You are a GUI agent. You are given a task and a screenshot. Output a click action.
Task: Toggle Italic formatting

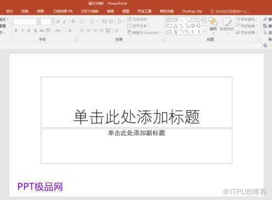pyautogui.click(x=22, y=30)
